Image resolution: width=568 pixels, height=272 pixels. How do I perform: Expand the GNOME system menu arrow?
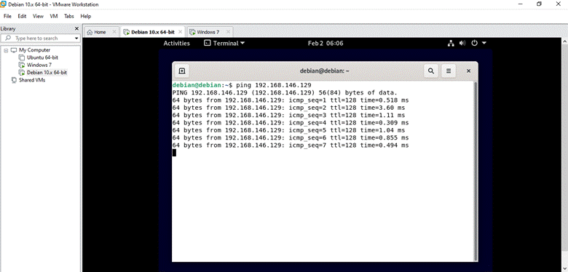point(484,44)
